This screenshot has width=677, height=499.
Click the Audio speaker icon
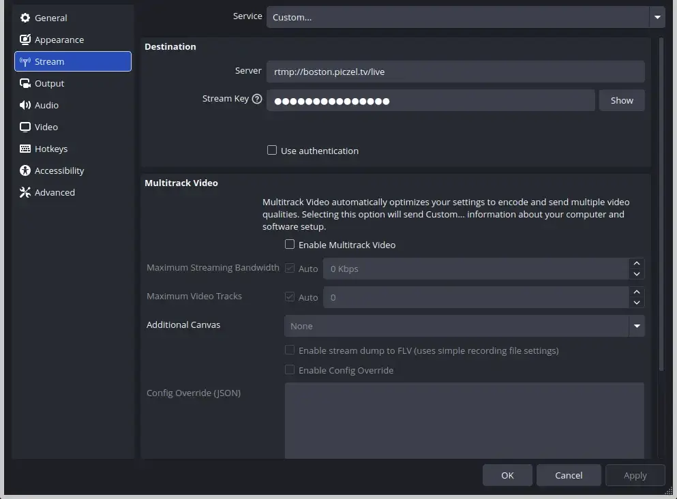[25, 106]
